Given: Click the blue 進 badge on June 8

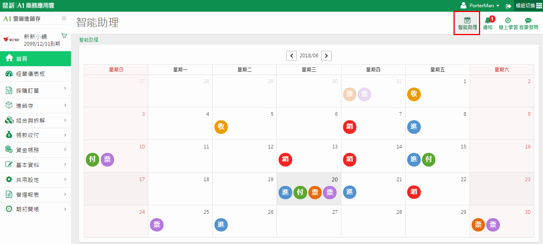Looking at the screenshot, I should [414, 127].
